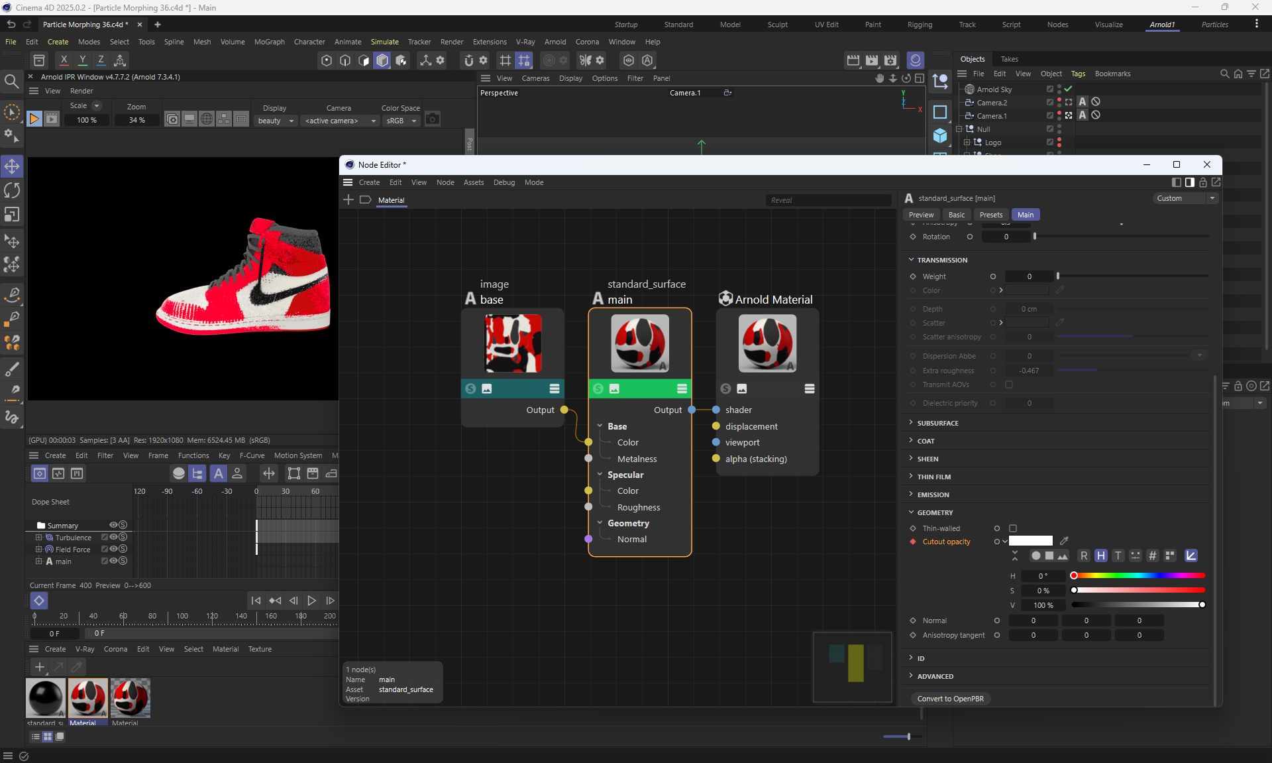The image size is (1272, 763).
Task: Click the IPR snapshot camera icon
Action: click(433, 119)
